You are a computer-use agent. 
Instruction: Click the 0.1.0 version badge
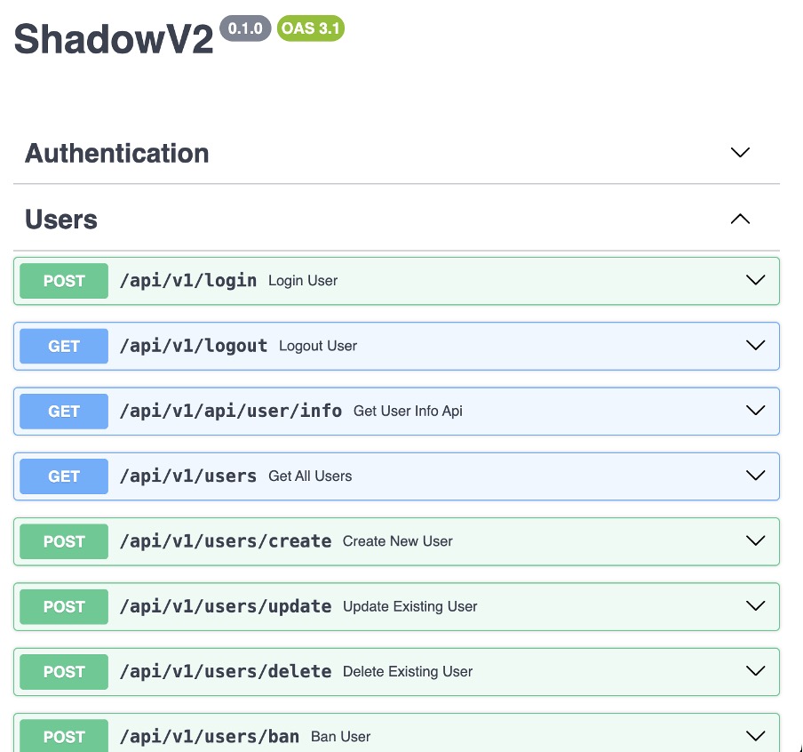[245, 27]
